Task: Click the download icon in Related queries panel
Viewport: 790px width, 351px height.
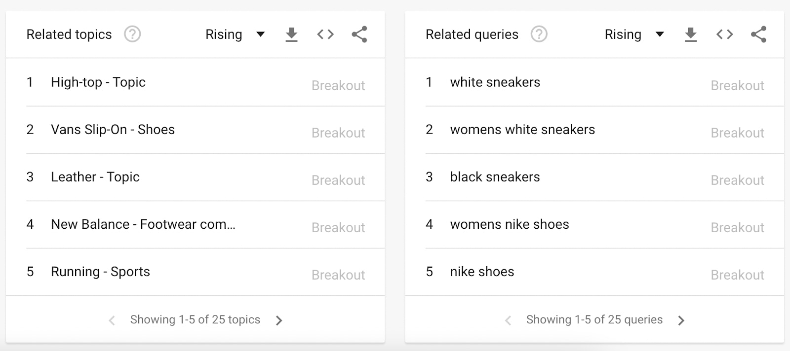Action: point(690,34)
